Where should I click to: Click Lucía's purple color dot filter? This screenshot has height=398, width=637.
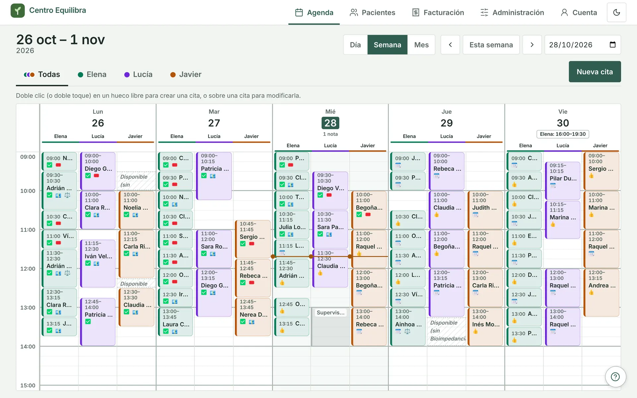127,75
